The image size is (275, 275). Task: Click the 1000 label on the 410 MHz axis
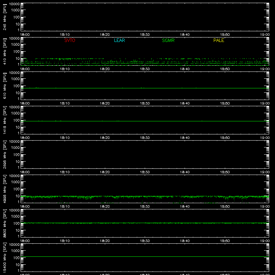click(15, 45)
